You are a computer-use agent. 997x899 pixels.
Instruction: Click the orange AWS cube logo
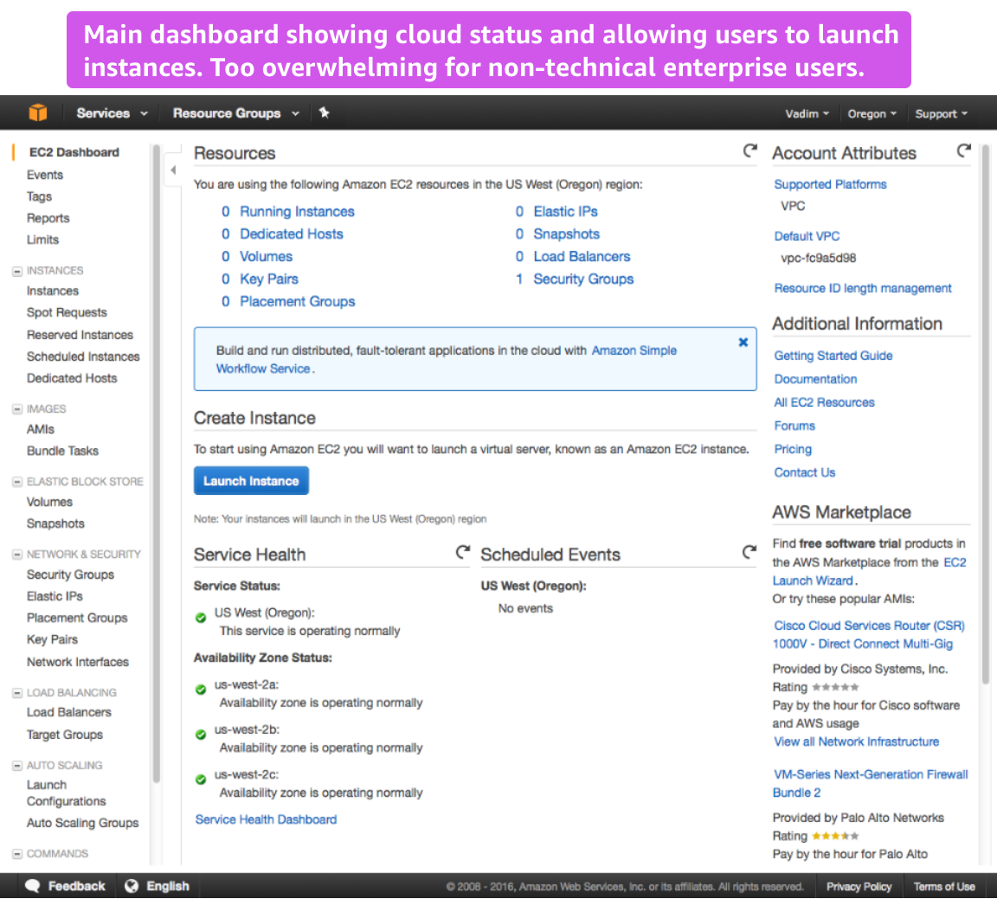[x=38, y=112]
